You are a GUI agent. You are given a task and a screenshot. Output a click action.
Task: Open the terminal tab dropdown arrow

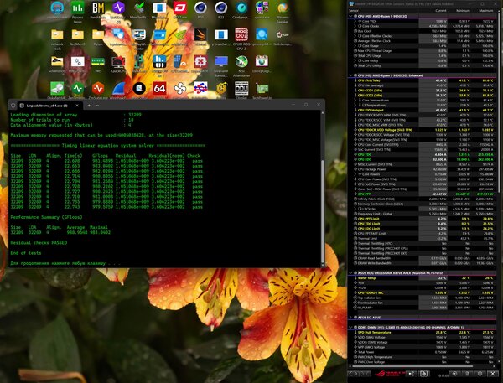97,106
